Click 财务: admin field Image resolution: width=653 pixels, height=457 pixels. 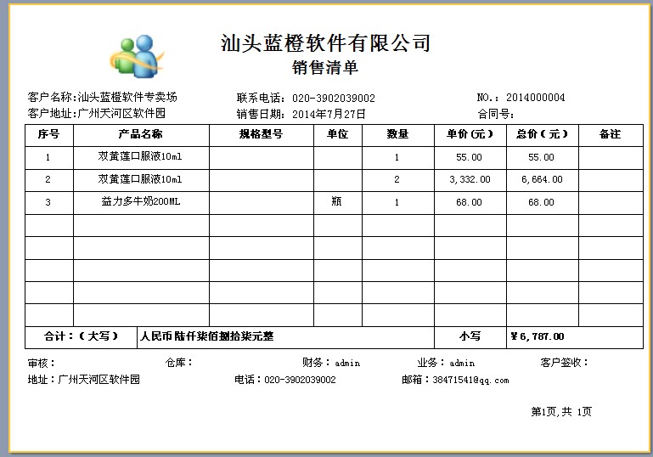[331, 363]
